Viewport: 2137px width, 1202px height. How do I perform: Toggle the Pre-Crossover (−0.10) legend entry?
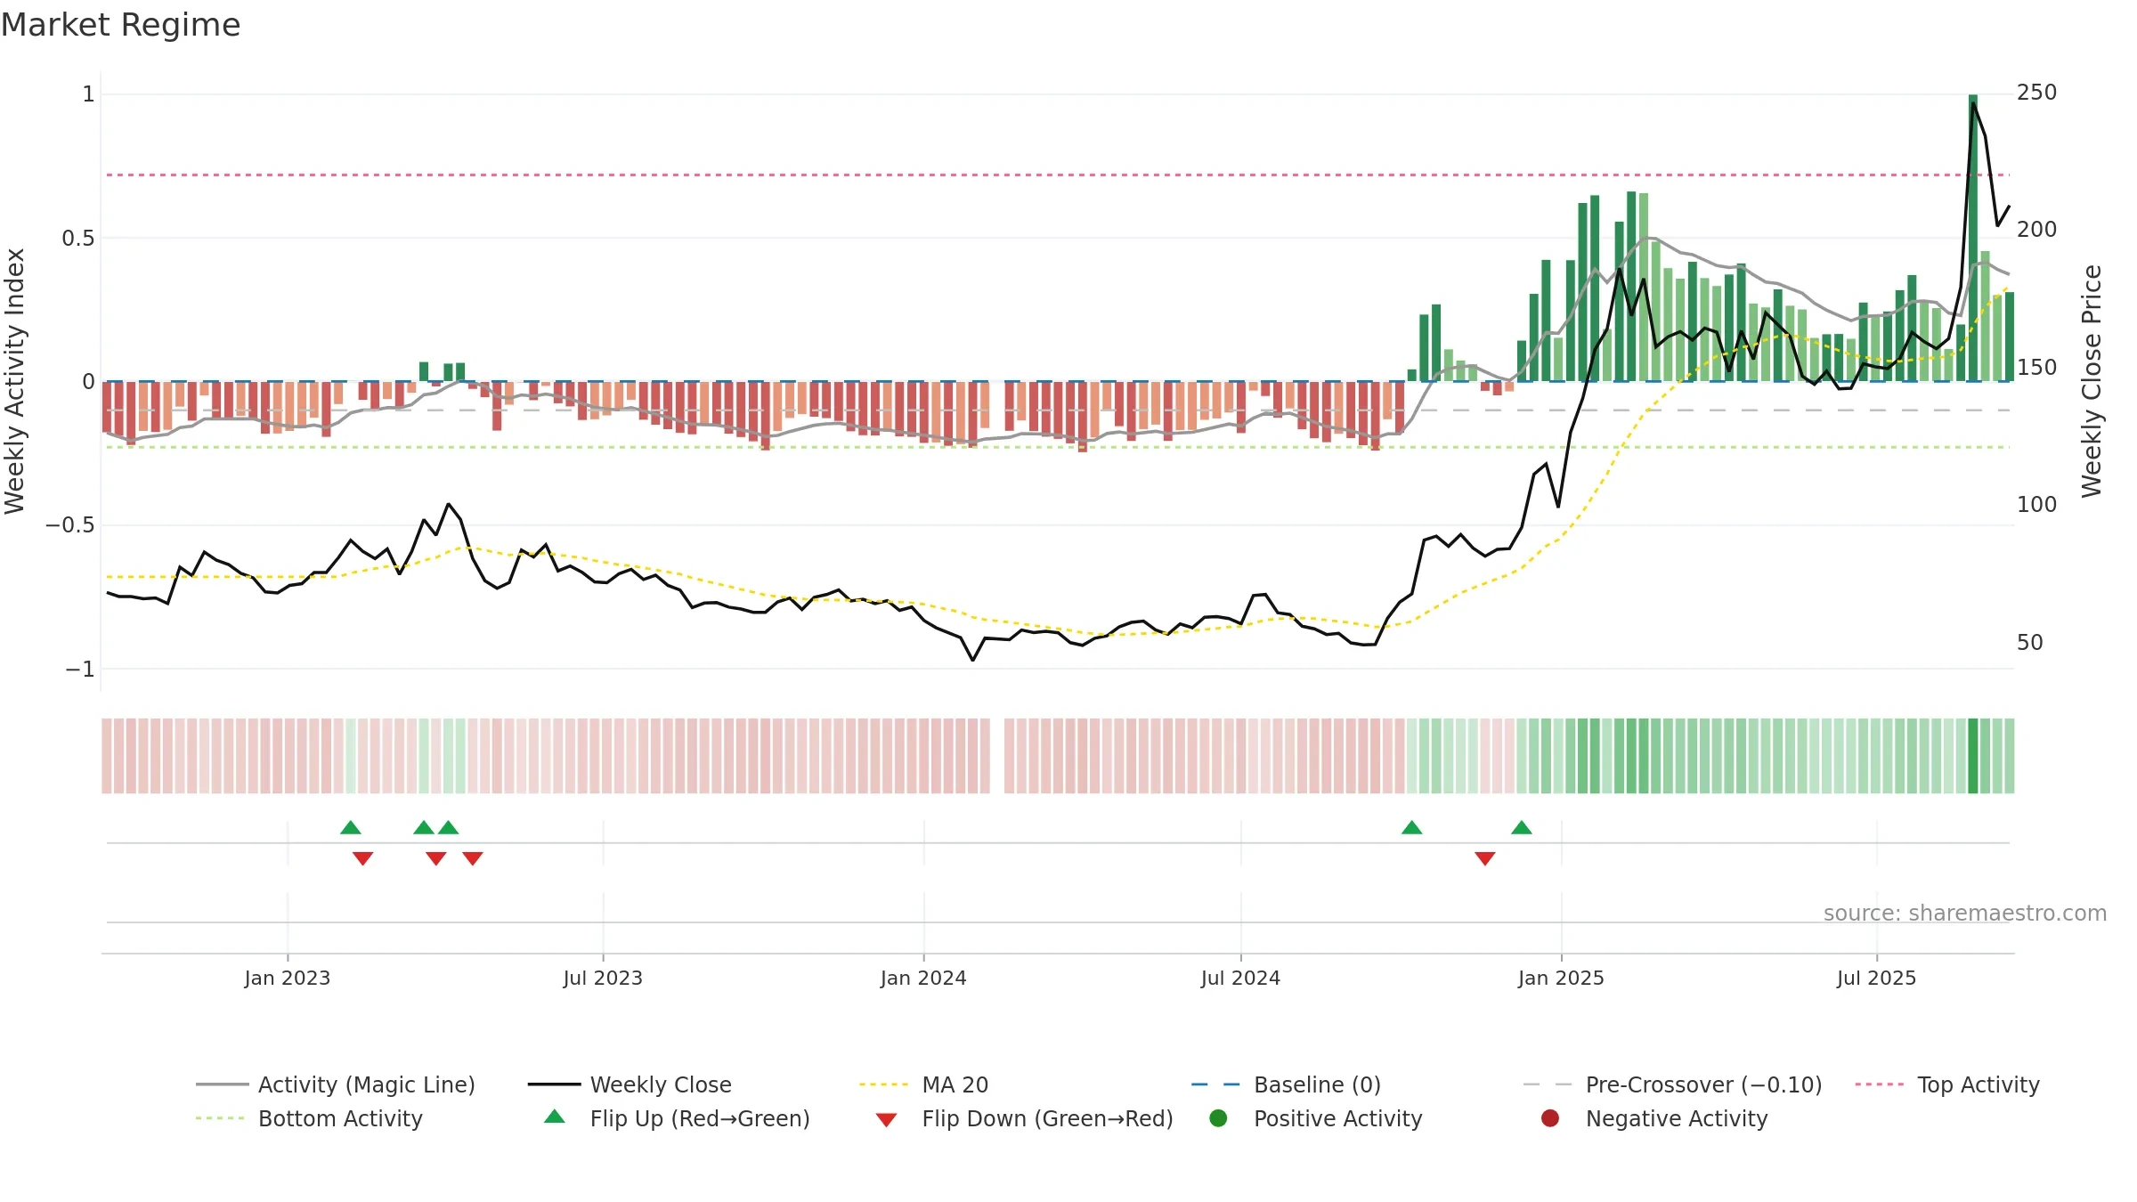(x=1673, y=1084)
